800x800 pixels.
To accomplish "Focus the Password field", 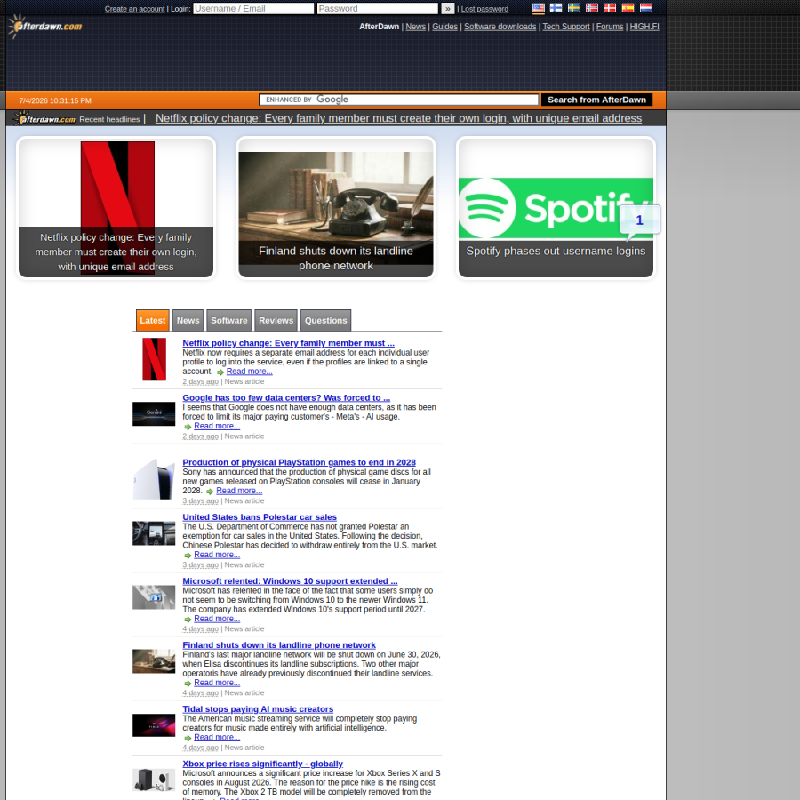I will (x=378, y=9).
